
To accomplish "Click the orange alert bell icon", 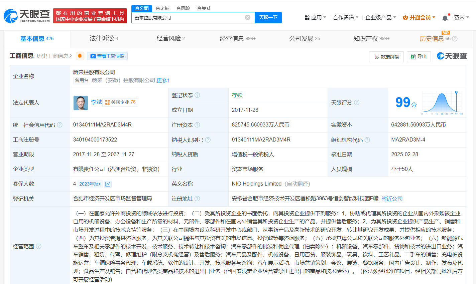I will point(80,56).
